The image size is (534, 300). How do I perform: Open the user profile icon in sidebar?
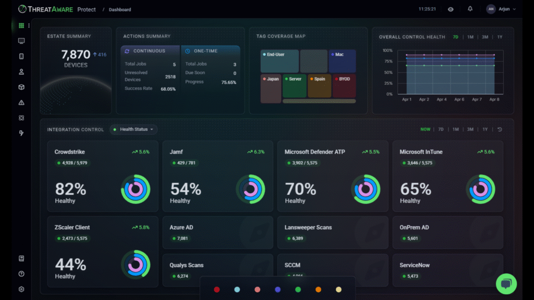(21, 72)
